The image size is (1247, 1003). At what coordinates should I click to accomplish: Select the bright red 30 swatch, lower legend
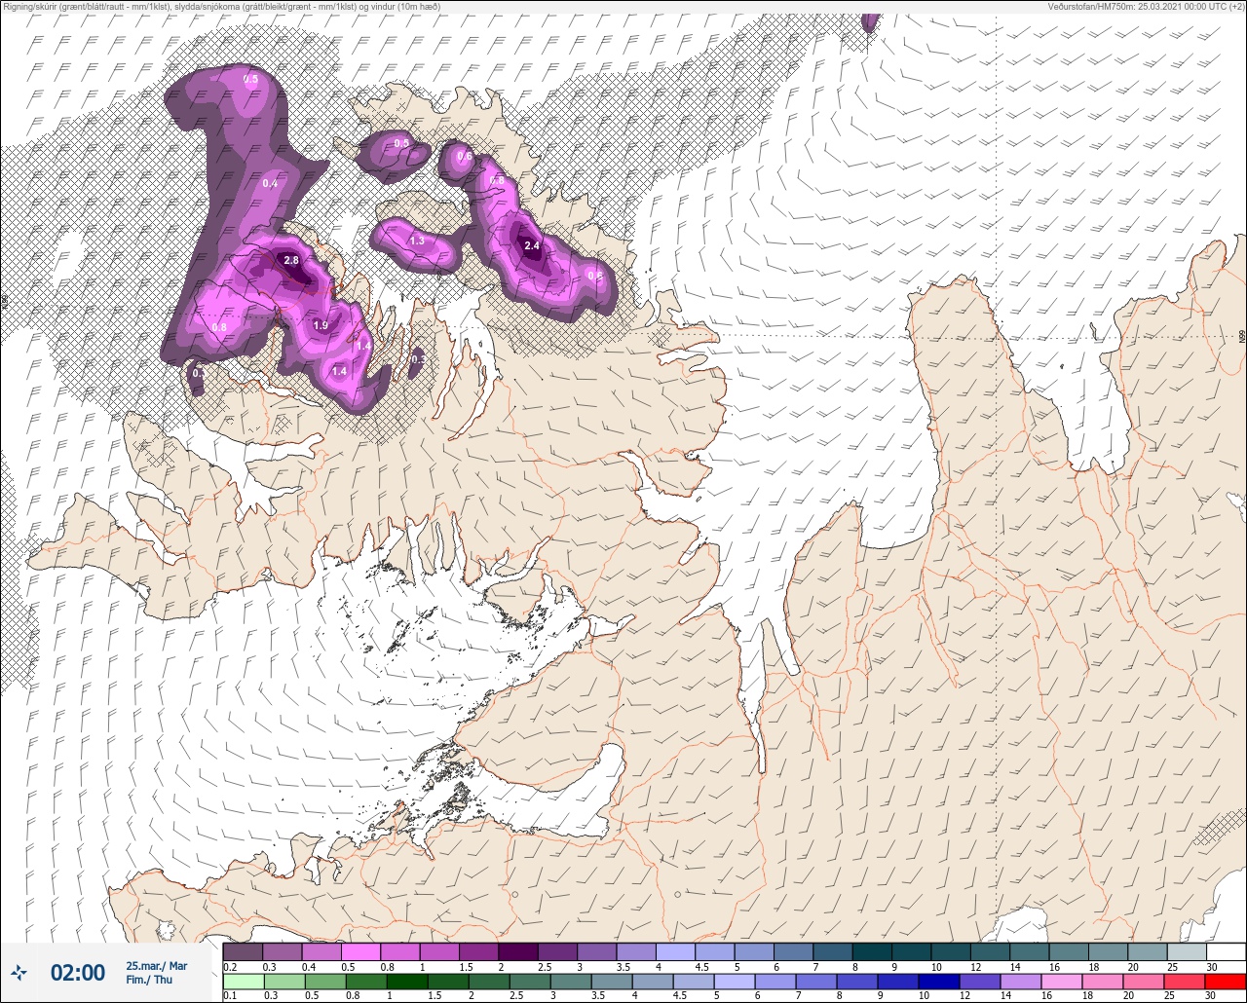click(1226, 982)
